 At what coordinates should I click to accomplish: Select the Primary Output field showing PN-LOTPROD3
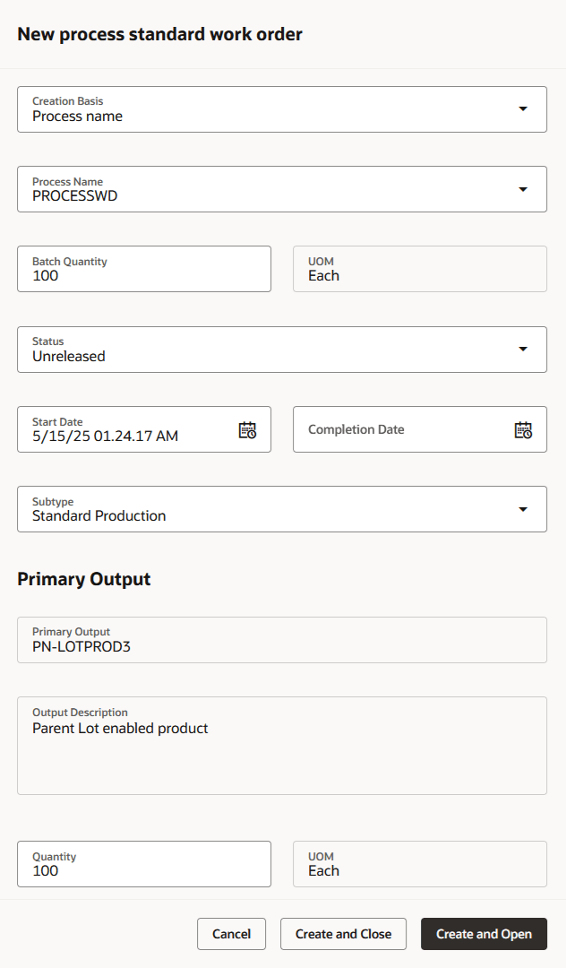click(269, 645)
